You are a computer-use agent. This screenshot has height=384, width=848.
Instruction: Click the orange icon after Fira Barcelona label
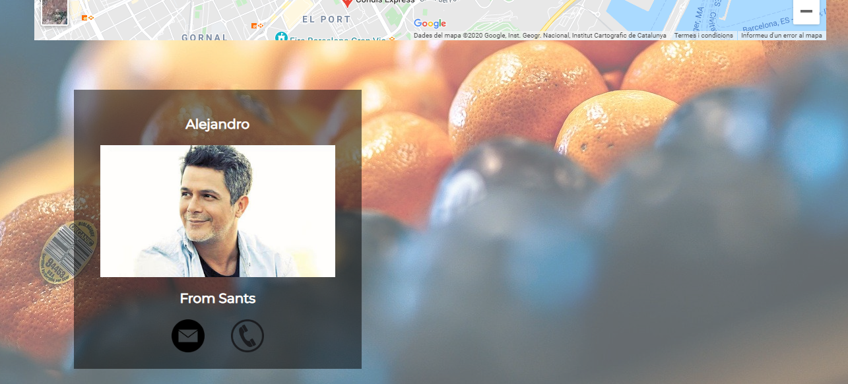tap(391, 40)
